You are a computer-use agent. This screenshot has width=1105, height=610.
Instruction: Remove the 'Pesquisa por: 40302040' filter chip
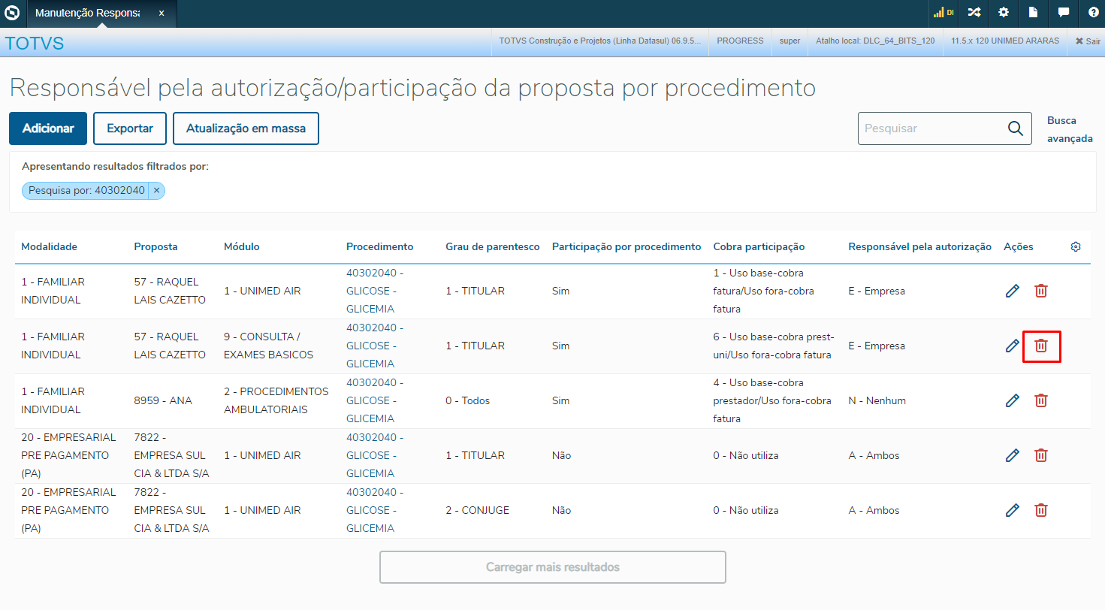156,191
